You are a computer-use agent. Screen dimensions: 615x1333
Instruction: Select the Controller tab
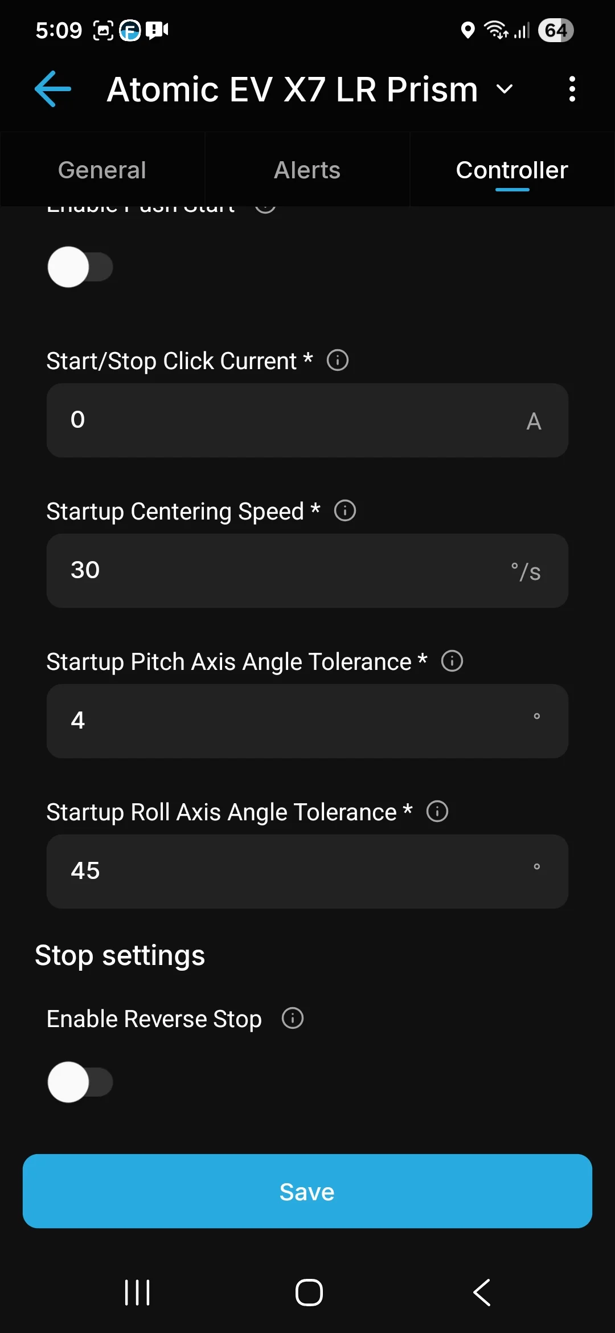coord(512,170)
